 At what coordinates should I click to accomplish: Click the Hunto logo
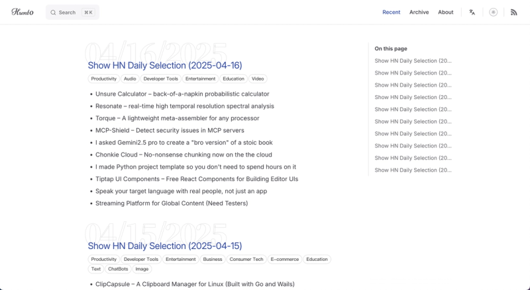23,12
